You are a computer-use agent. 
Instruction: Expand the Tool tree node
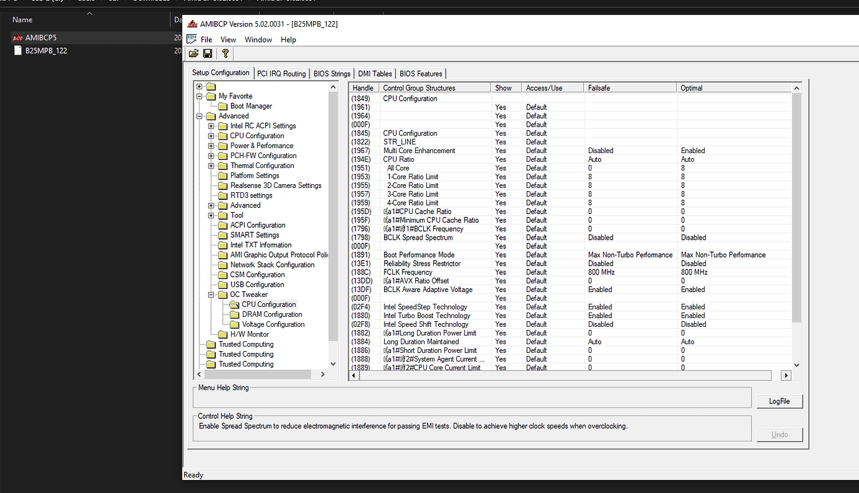tap(210, 215)
